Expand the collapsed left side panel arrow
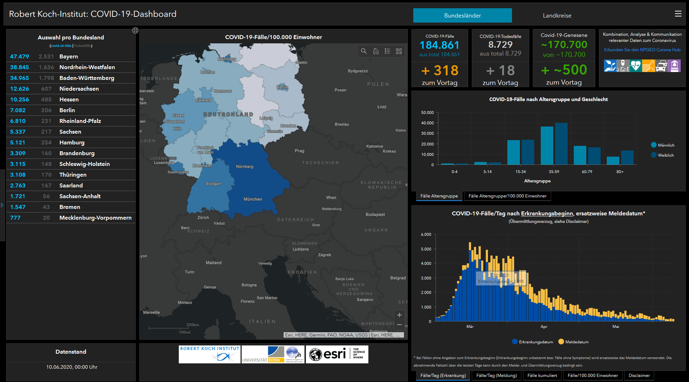The height and width of the screenshot is (382, 689). point(2,205)
